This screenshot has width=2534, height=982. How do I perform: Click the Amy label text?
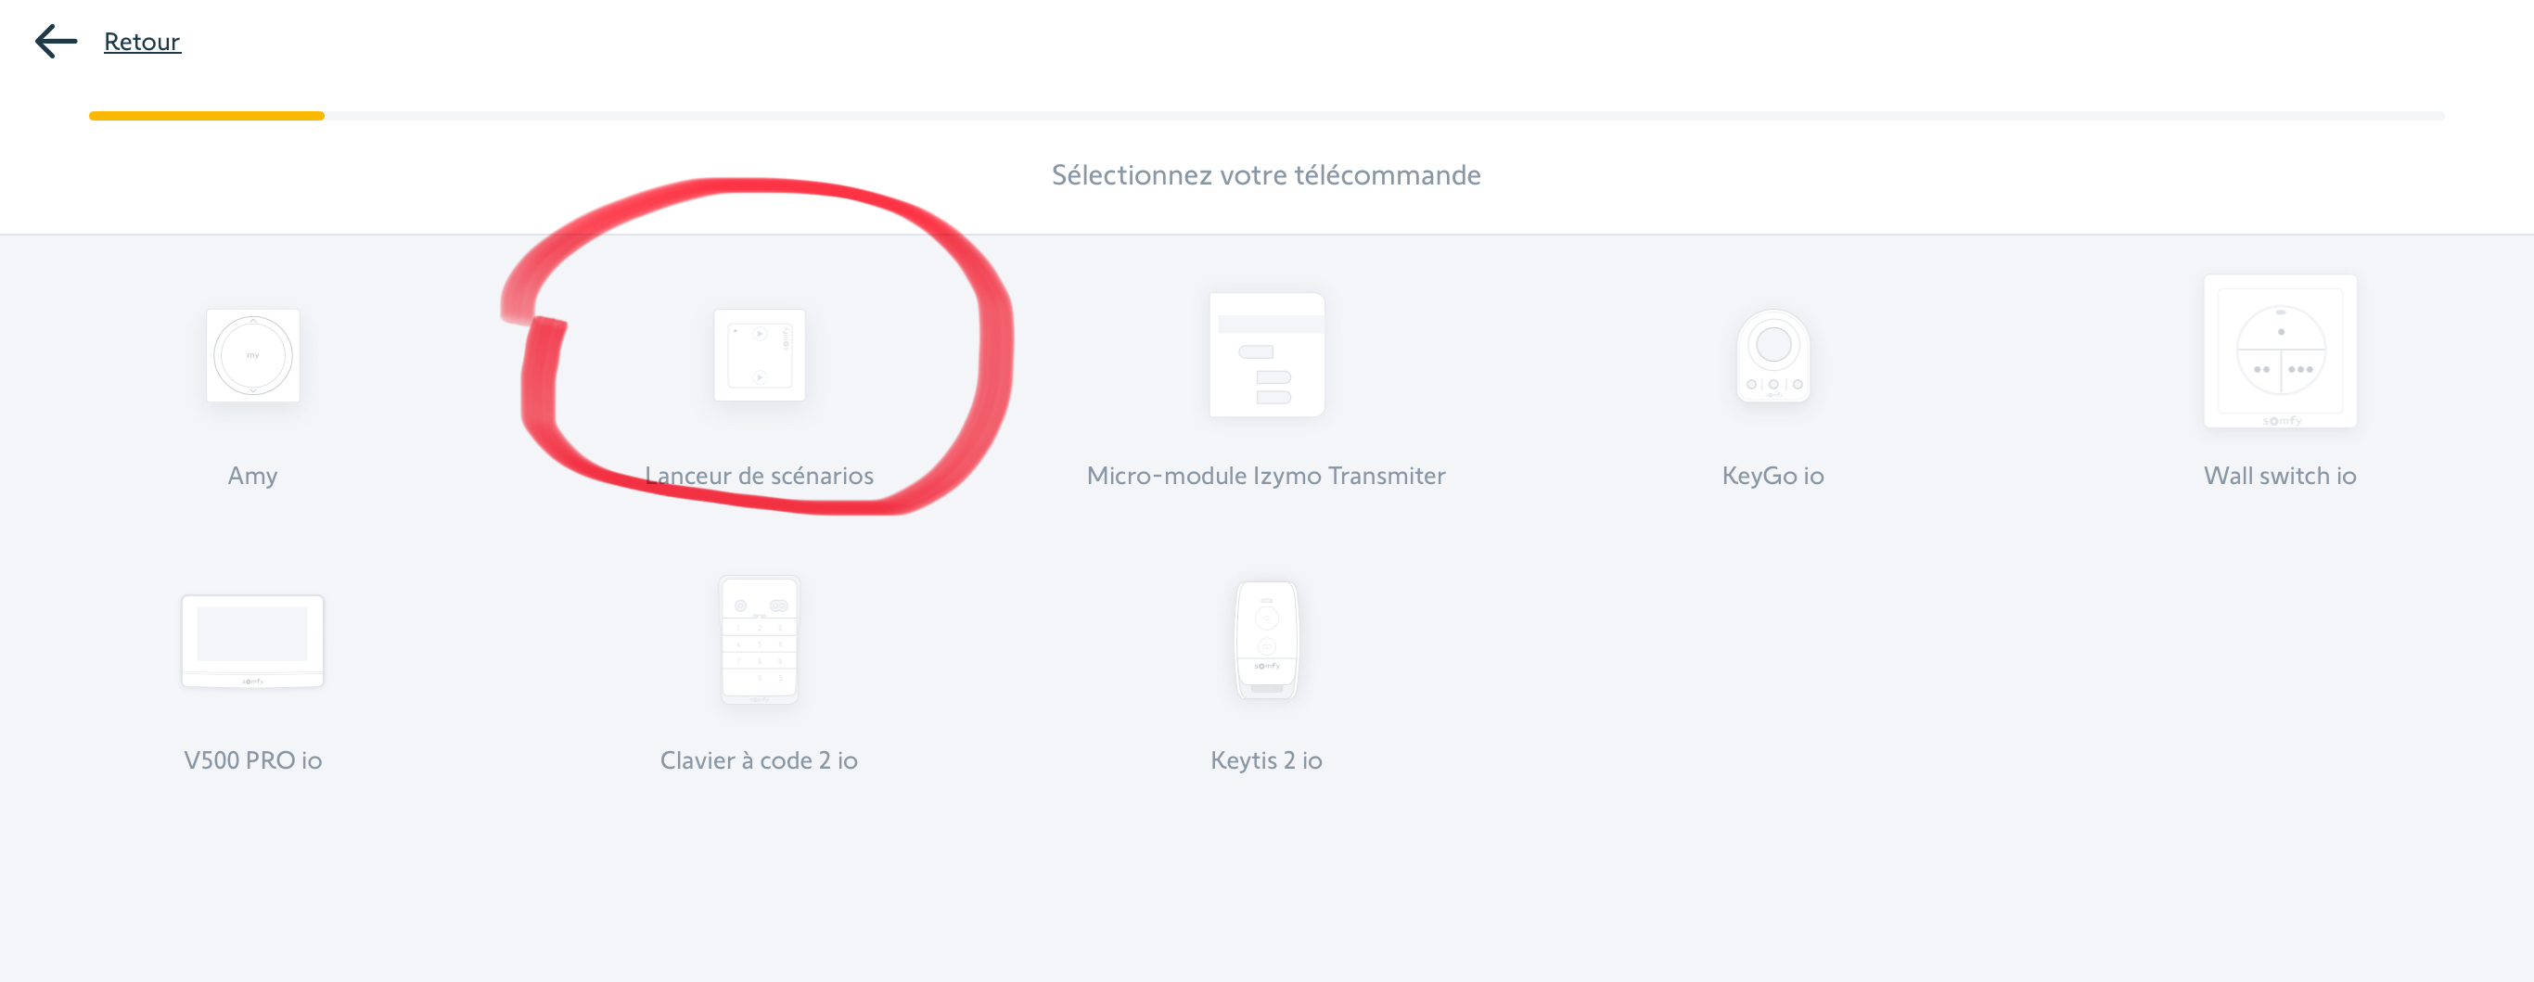point(253,476)
